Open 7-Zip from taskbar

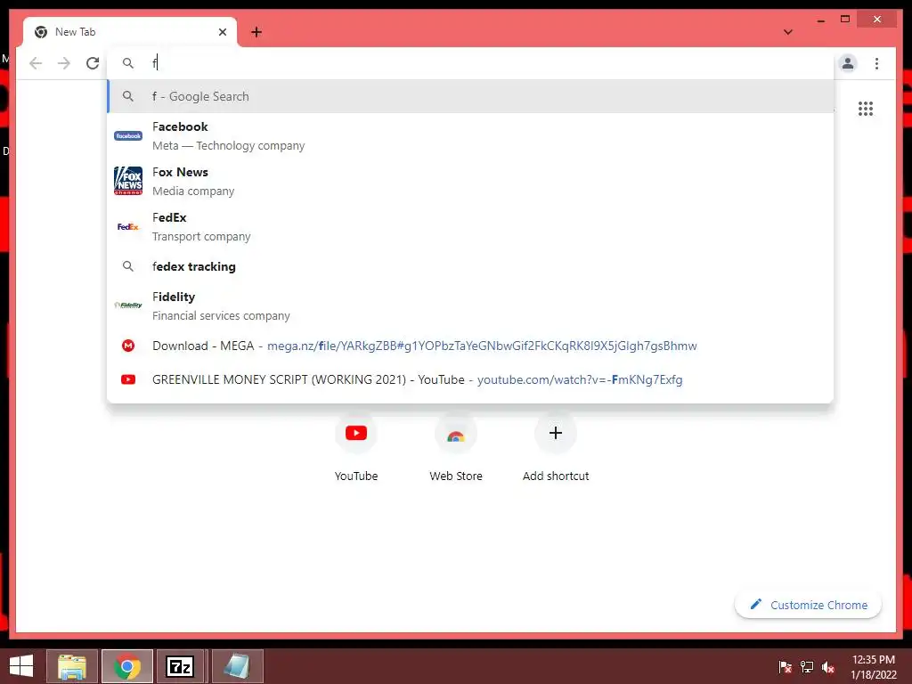point(180,666)
